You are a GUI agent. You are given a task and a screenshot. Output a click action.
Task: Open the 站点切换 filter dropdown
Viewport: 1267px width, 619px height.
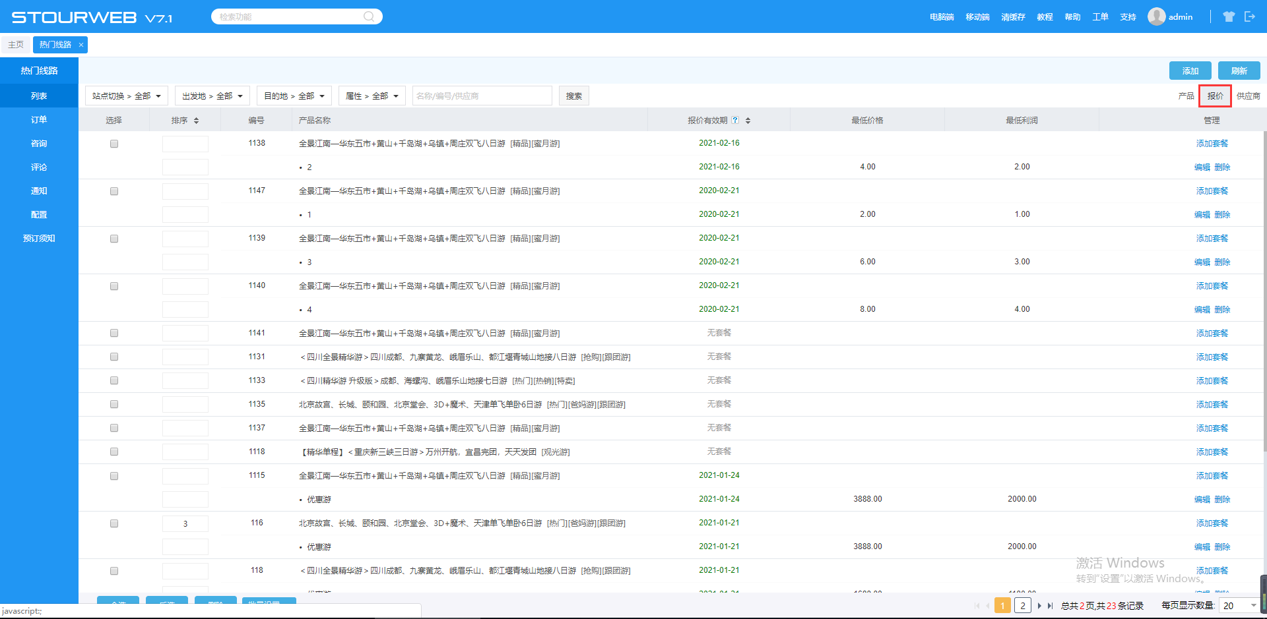point(127,96)
